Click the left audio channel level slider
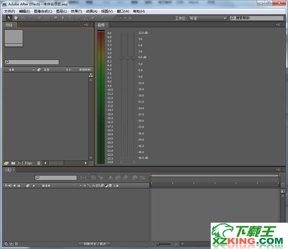Viewport: 288px width, 249px height. [x=121, y=58]
